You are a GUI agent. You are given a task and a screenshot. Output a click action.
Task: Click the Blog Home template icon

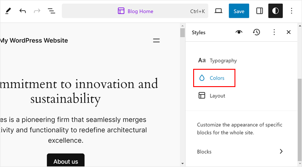[121, 11]
